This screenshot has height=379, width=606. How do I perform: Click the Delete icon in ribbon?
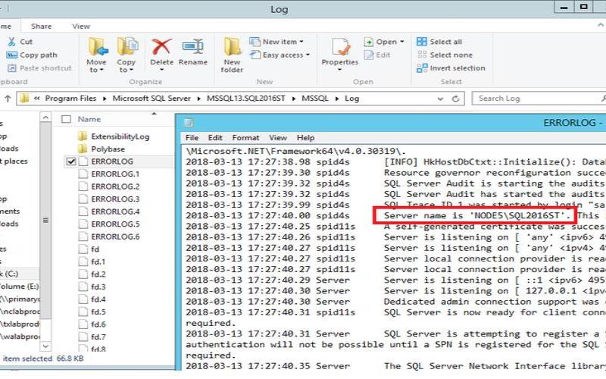point(161,49)
